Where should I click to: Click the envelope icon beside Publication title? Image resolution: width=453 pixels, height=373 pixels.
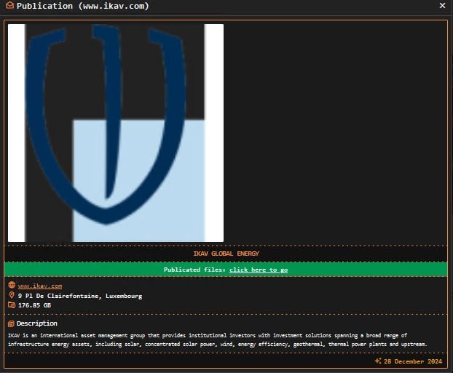pyautogui.click(x=9, y=6)
